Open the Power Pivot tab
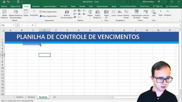The width and height of the screenshot is (182, 102). (x=144, y=6)
